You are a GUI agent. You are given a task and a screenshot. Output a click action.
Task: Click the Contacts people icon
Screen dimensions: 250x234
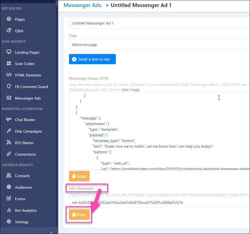pos(9,175)
